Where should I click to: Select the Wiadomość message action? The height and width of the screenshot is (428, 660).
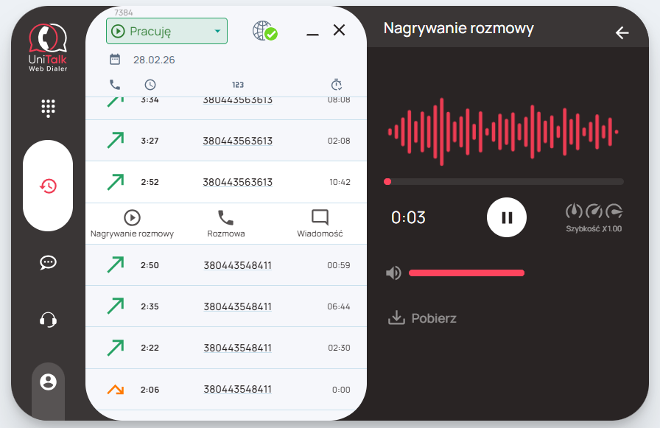(x=320, y=223)
